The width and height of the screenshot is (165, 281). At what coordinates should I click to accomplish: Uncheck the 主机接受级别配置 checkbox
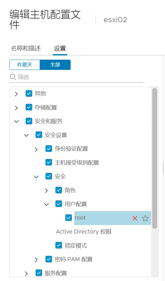coord(49,162)
